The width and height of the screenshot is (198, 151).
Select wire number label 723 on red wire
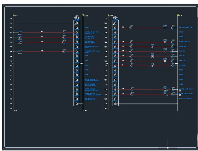click(123, 27)
